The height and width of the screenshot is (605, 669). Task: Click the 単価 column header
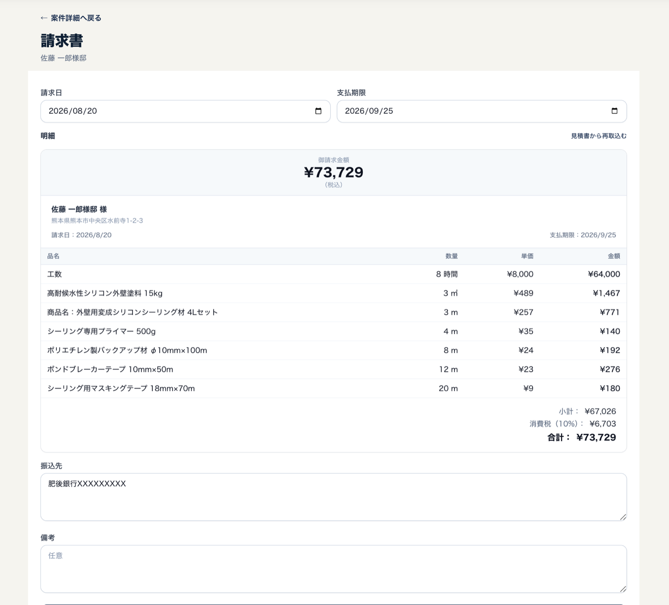click(527, 256)
